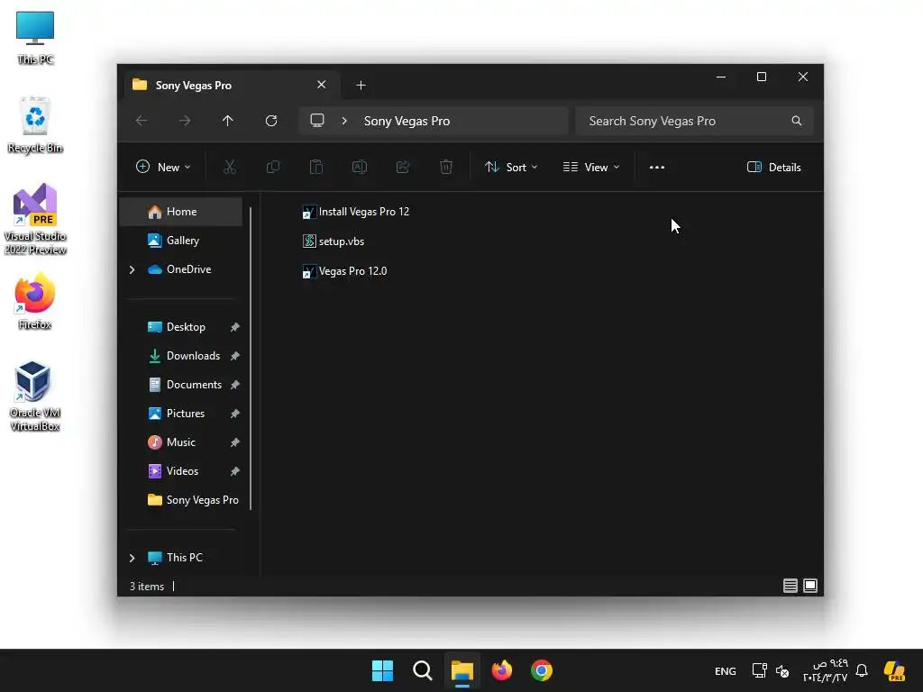
Task: Select the Recycle Bin desktop icon
Action: pos(35,125)
